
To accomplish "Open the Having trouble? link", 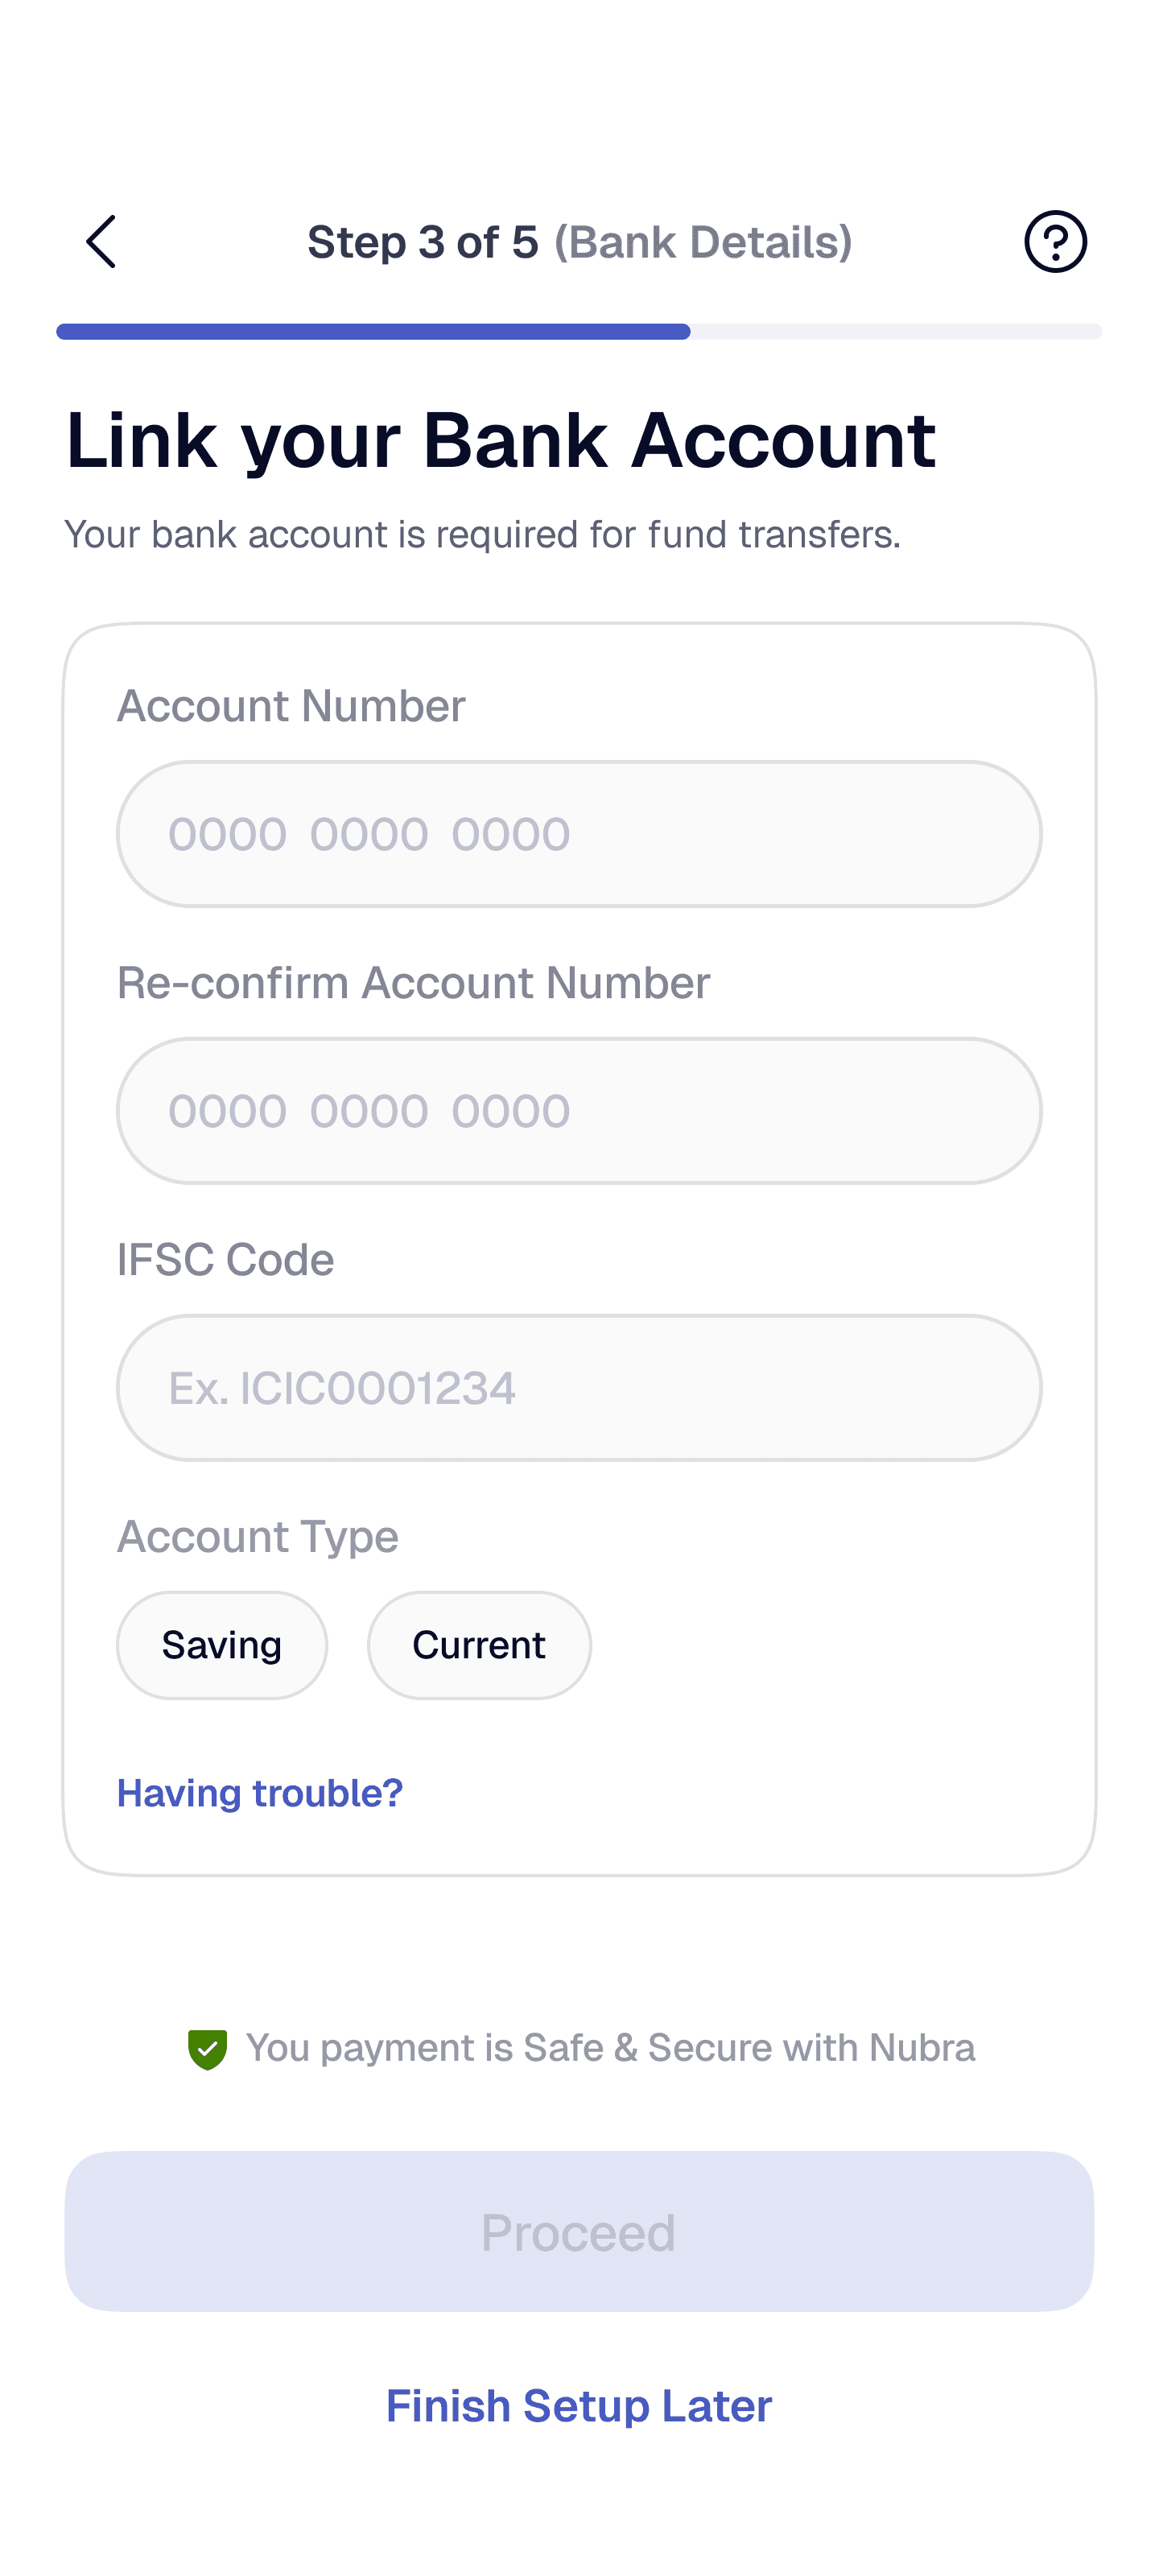I will (x=260, y=1793).
